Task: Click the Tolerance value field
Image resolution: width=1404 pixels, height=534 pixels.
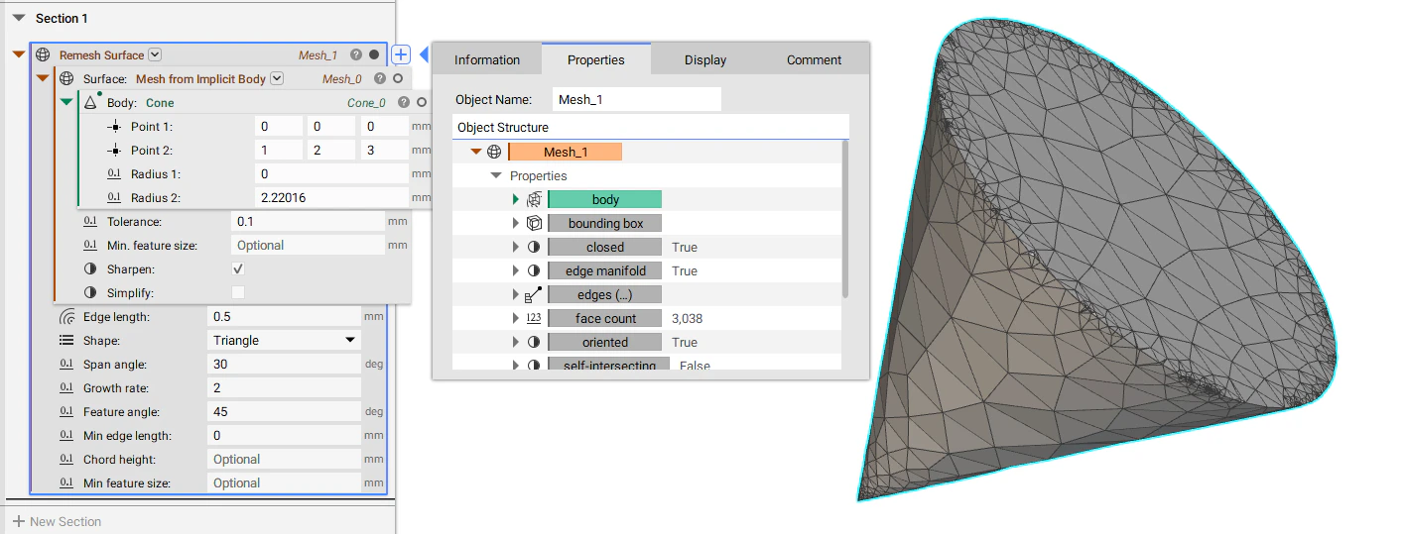Action: click(x=308, y=222)
